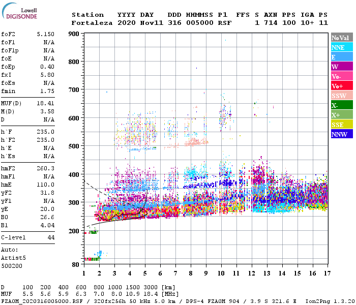Click the hmF2 value 260.3

[x=46, y=168]
